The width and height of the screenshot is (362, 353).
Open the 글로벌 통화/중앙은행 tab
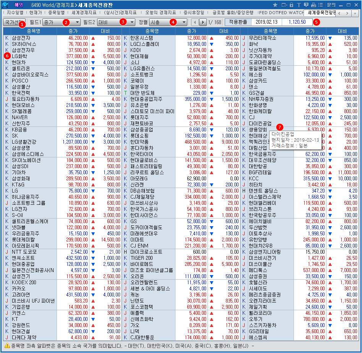(x=233, y=13)
